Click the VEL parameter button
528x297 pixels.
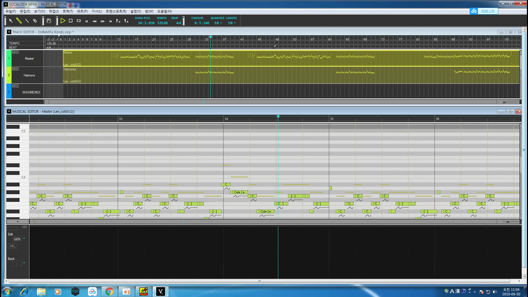[x=13, y=246]
